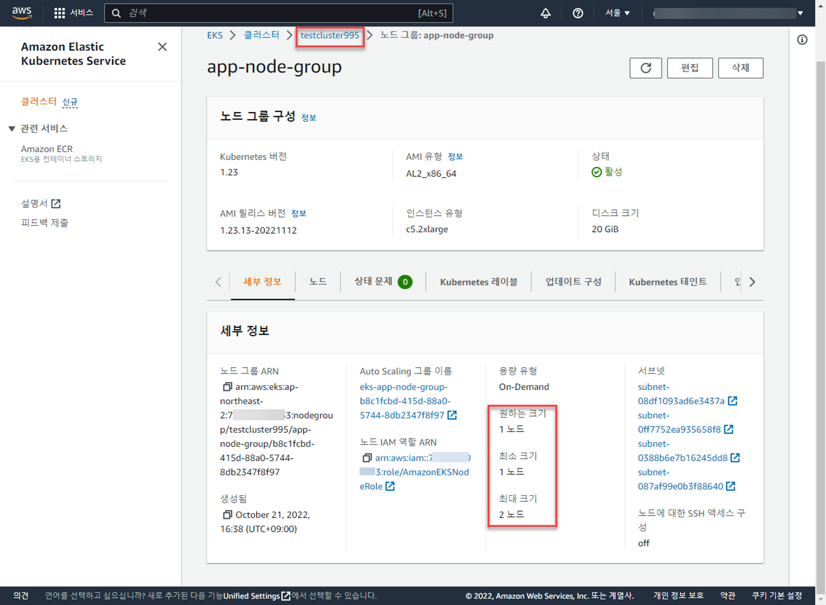826x605 pixels.
Task: Open the 서울 region dropdown
Action: [617, 13]
